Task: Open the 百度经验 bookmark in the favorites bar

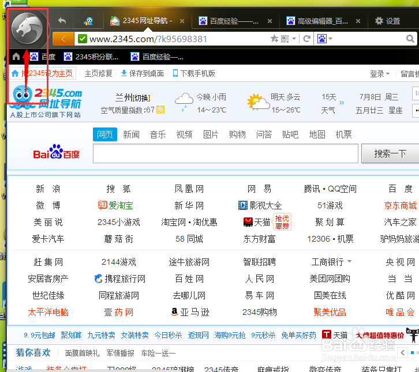Action: pyautogui.click(x=157, y=57)
